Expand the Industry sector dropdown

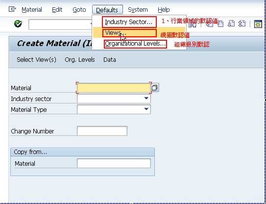click(146, 98)
